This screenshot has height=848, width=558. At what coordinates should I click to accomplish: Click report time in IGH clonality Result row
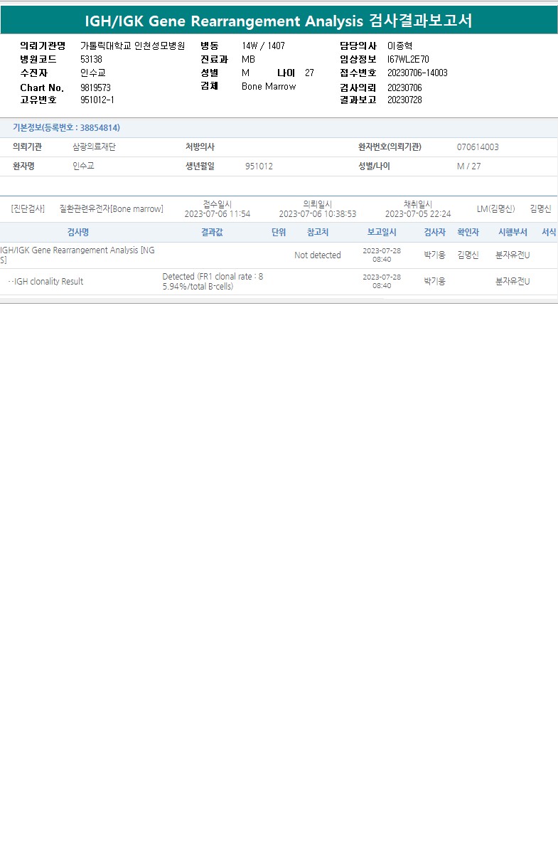point(382,281)
